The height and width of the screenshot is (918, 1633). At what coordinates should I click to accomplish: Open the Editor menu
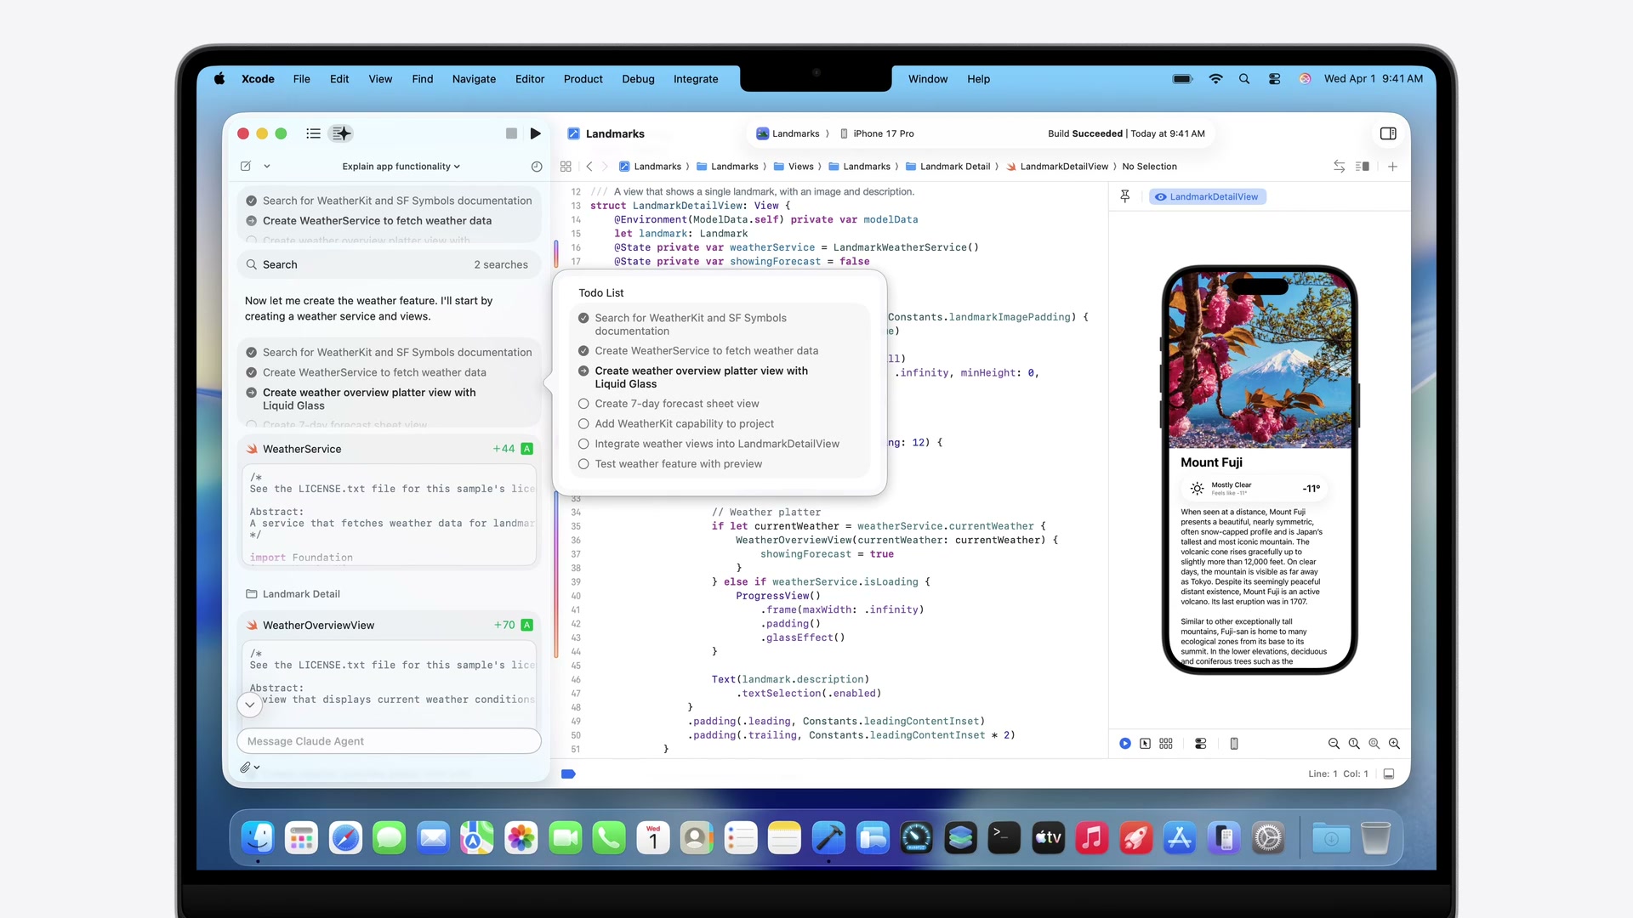click(x=529, y=79)
